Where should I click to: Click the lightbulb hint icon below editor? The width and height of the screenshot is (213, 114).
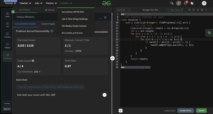(121, 111)
